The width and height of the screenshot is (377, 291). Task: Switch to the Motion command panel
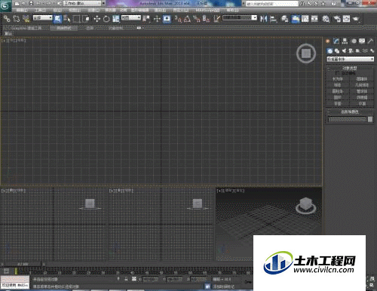[x=354, y=41]
